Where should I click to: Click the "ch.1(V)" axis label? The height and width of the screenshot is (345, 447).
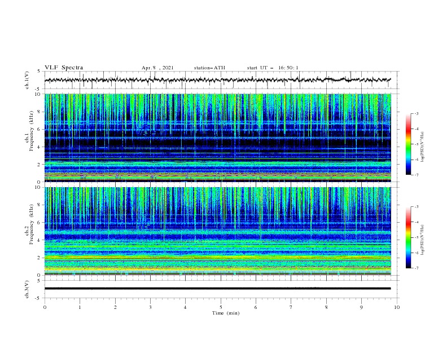click(27, 80)
